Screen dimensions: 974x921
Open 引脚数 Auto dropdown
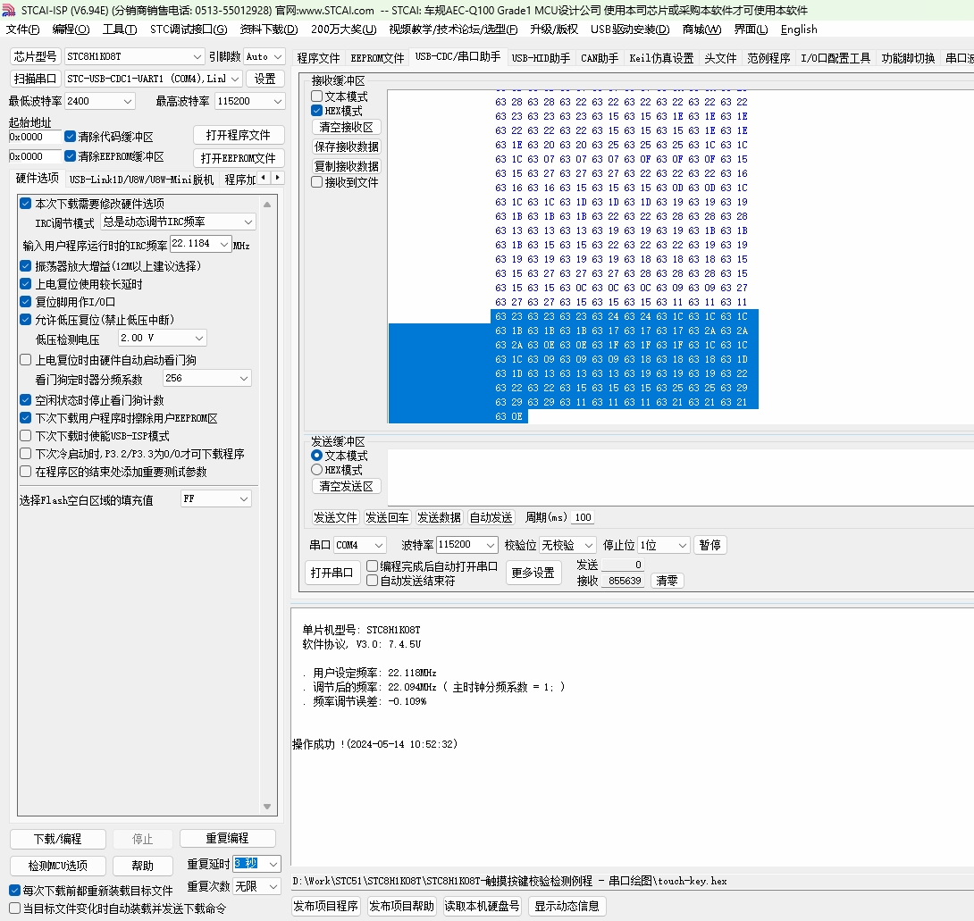264,56
